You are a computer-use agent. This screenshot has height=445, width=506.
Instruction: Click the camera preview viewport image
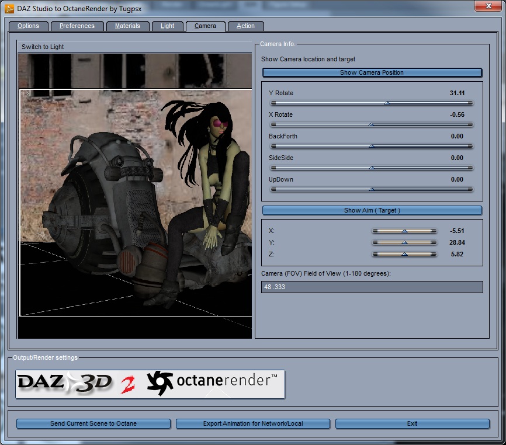click(135, 196)
